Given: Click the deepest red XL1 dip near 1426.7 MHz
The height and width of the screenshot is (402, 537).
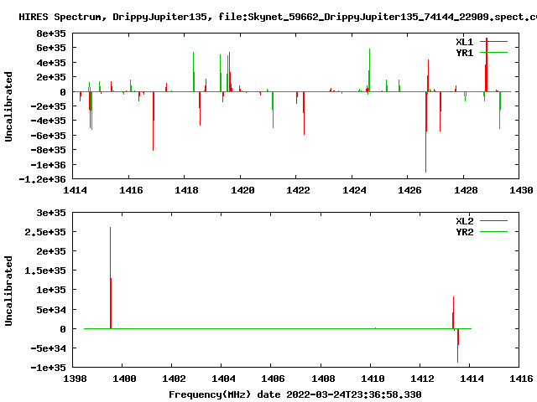Looking at the screenshot, I should [425, 132].
